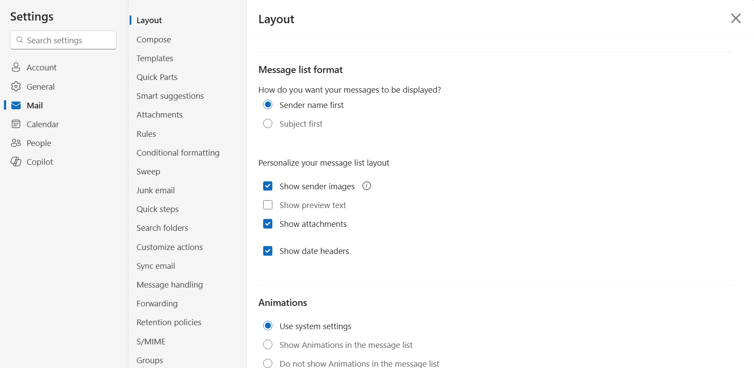Viewport: 754px width, 368px height.
Task: Uncheck Show sender images
Action: (x=268, y=186)
